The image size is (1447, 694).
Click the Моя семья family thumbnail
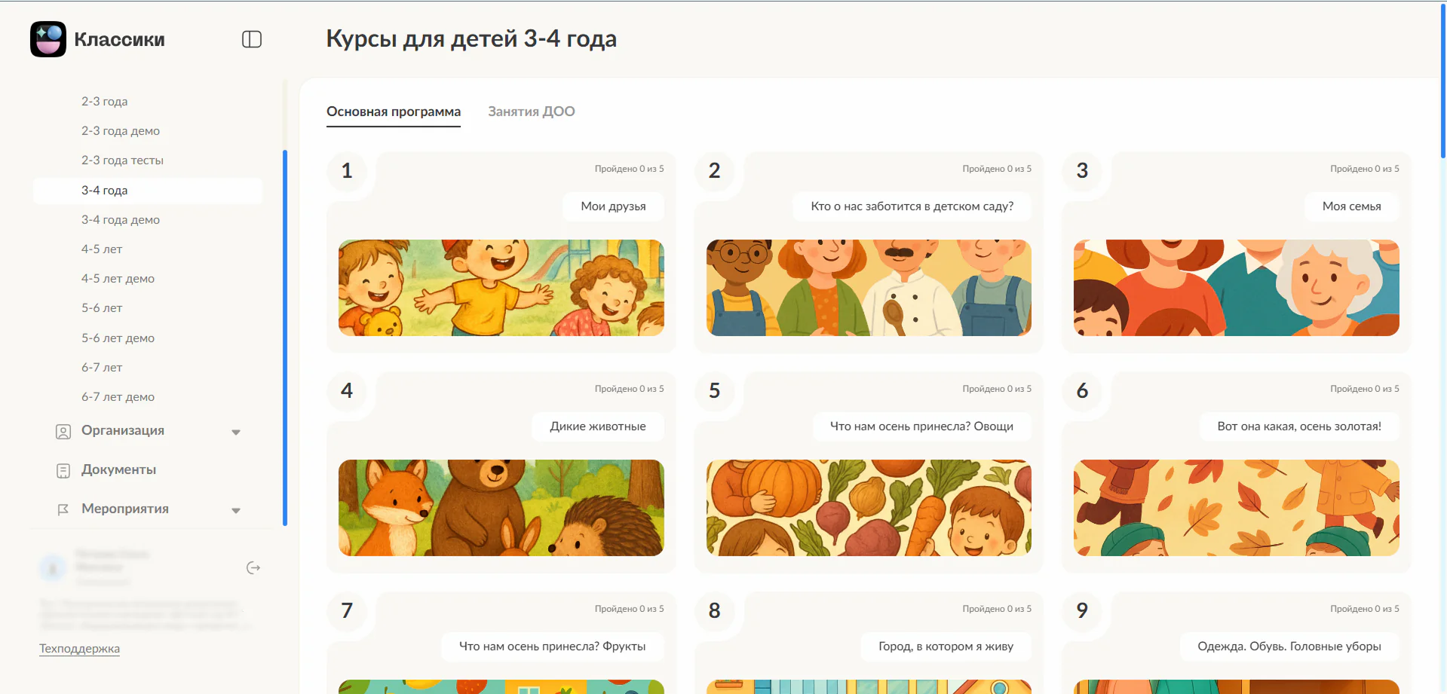(x=1236, y=288)
